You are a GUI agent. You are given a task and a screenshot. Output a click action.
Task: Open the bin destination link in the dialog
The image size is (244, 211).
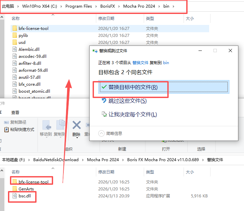(166, 63)
